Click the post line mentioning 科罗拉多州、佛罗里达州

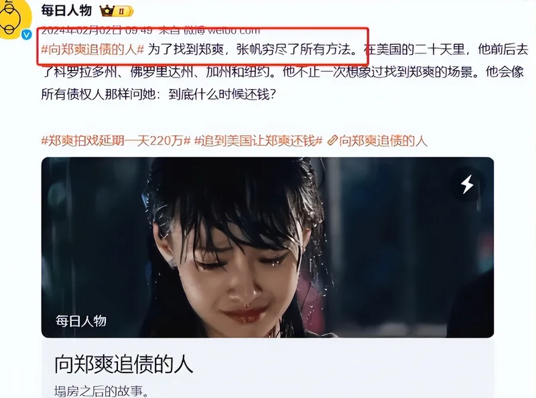point(282,72)
